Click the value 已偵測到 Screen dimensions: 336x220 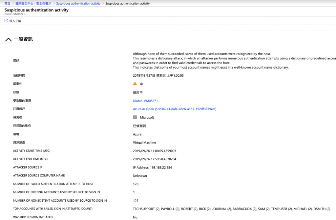coord(139,126)
